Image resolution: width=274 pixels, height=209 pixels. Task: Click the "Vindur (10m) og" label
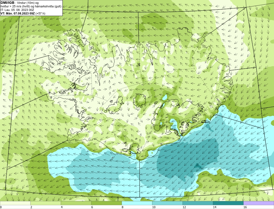[28, 3]
